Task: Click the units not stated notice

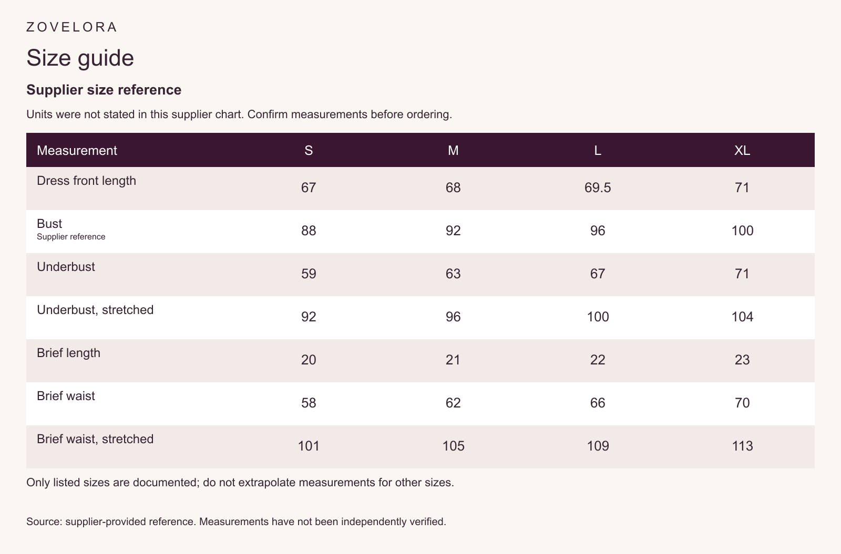Action: 239,114
